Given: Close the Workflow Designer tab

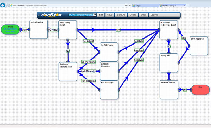Looking at the screenshot, I should coord(185,6).
